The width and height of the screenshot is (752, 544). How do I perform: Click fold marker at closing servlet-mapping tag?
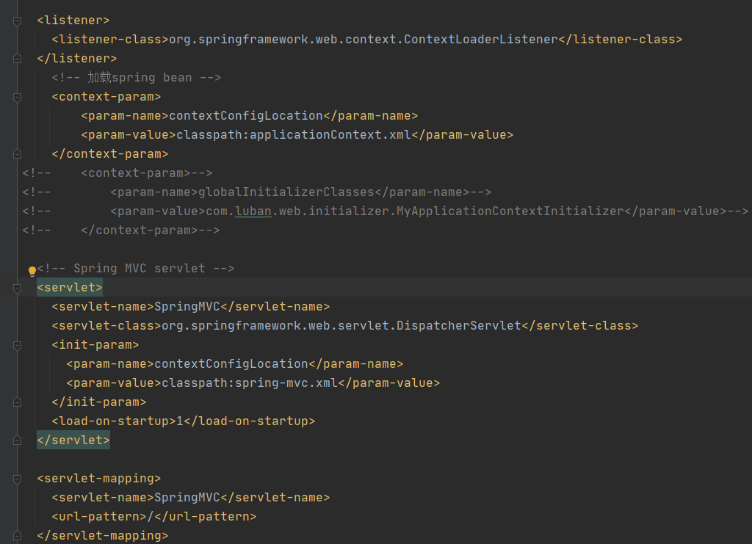(x=18, y=535)
